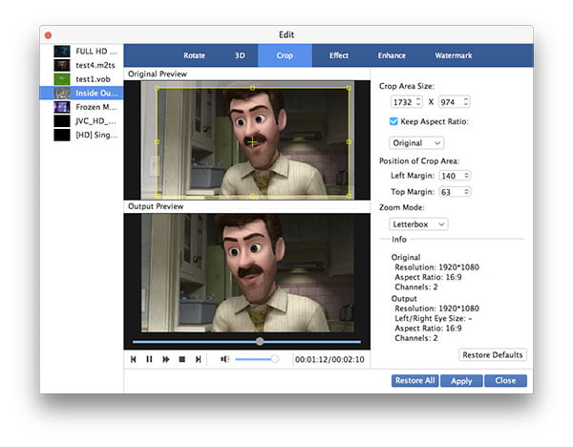Open the Original aspect ratio dropdown
This screenshot has height=447, width=573.
click(416, 143)
